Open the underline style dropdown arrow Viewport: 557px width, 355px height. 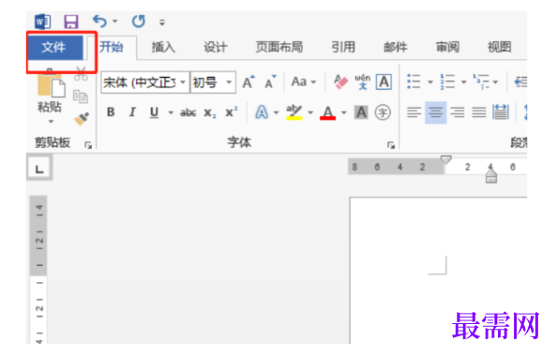point(171,113)
